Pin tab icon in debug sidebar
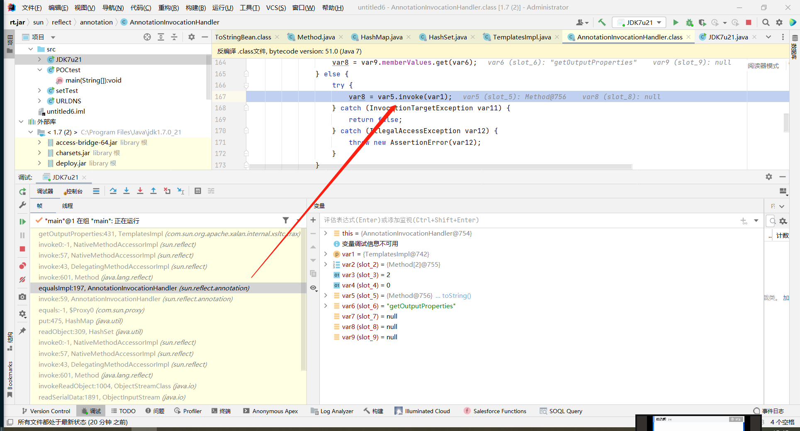The image size is (800, 431). 22,331
